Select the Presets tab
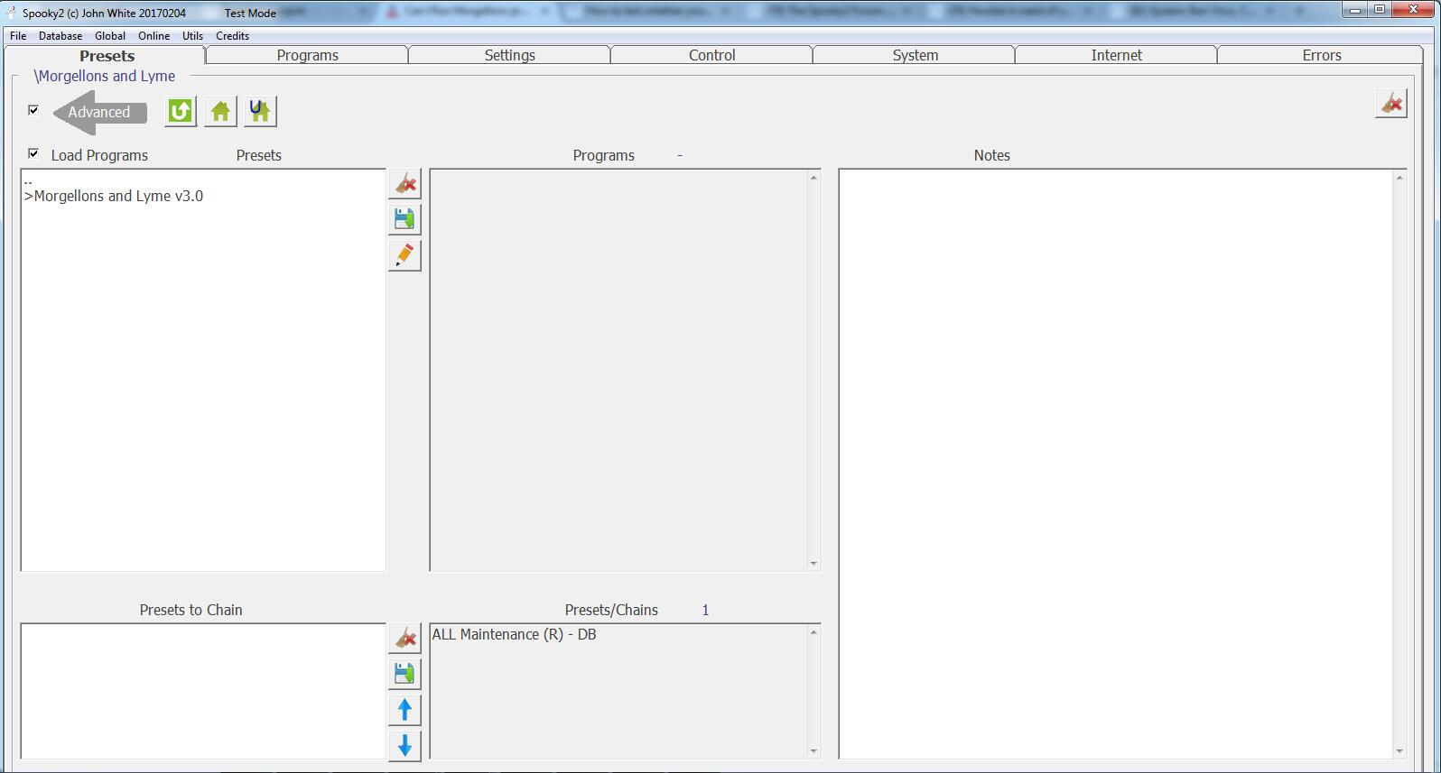The width and height of the screenshot is (1441, 773). pos(107,55)
